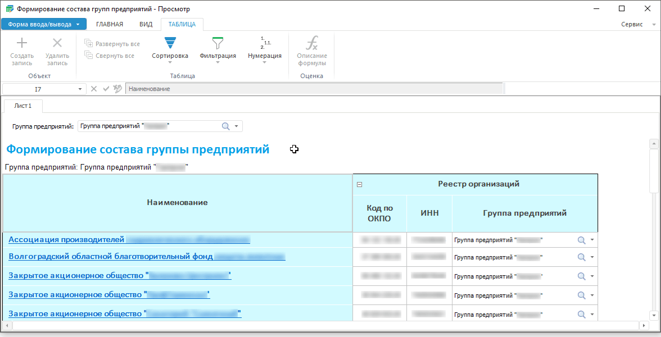661x337 pixels.
Task: Expand the cell address I7 dropdown
Action: [80, 89]
